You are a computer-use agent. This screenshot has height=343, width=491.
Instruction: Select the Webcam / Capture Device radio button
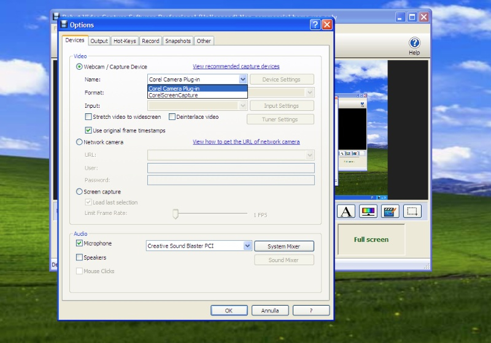coord(79,67)
